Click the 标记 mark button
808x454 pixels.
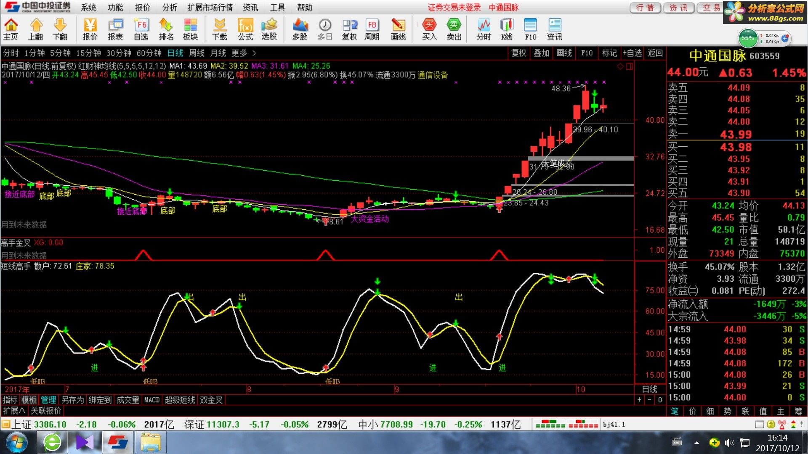pyautogui.click(x=609, y=53)
